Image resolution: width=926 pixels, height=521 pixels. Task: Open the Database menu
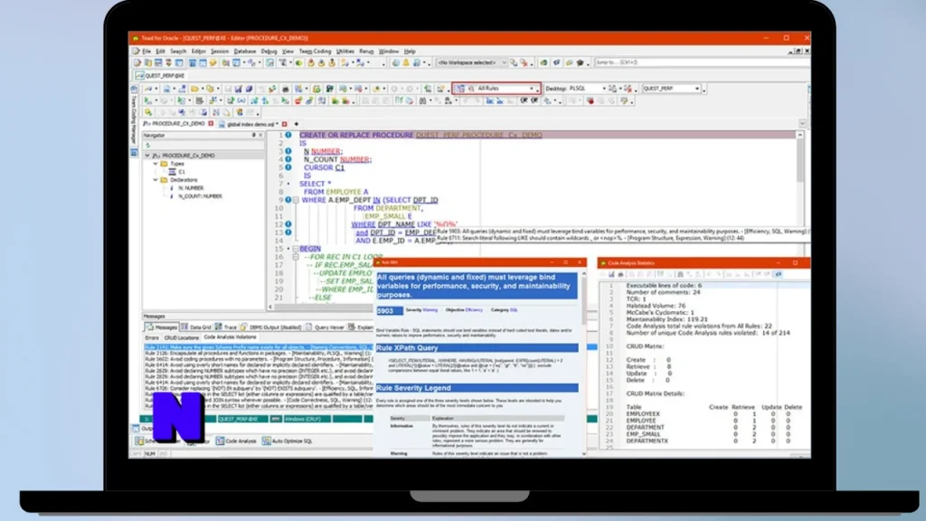(244, 52)
